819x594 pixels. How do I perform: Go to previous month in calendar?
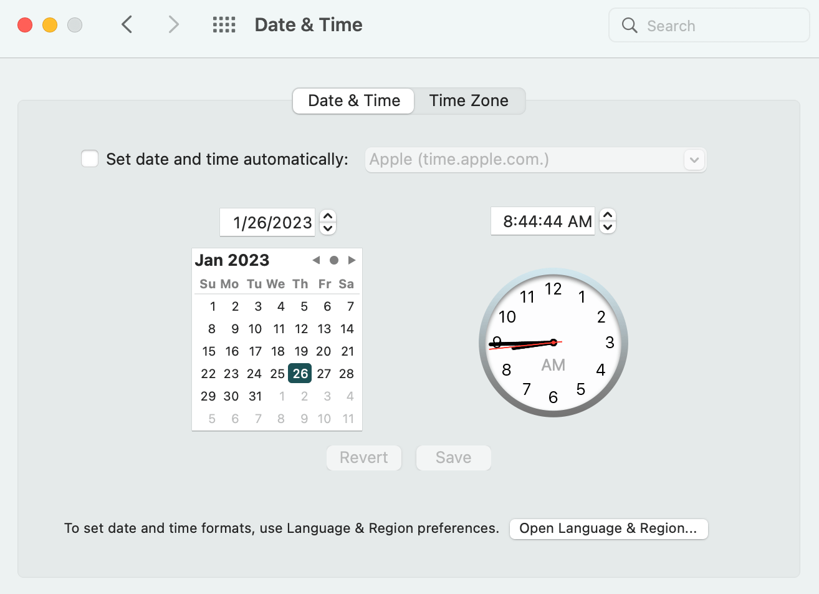(x=316, y=260)
